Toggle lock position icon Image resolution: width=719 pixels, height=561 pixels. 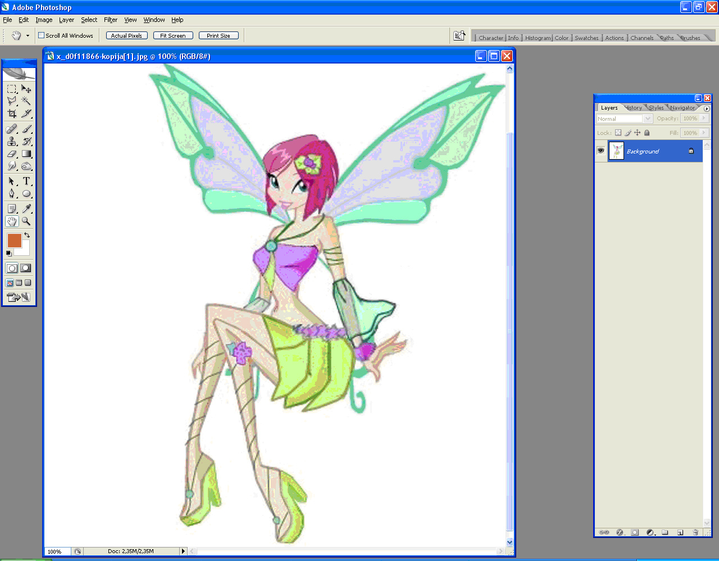[x=637, y=133]
